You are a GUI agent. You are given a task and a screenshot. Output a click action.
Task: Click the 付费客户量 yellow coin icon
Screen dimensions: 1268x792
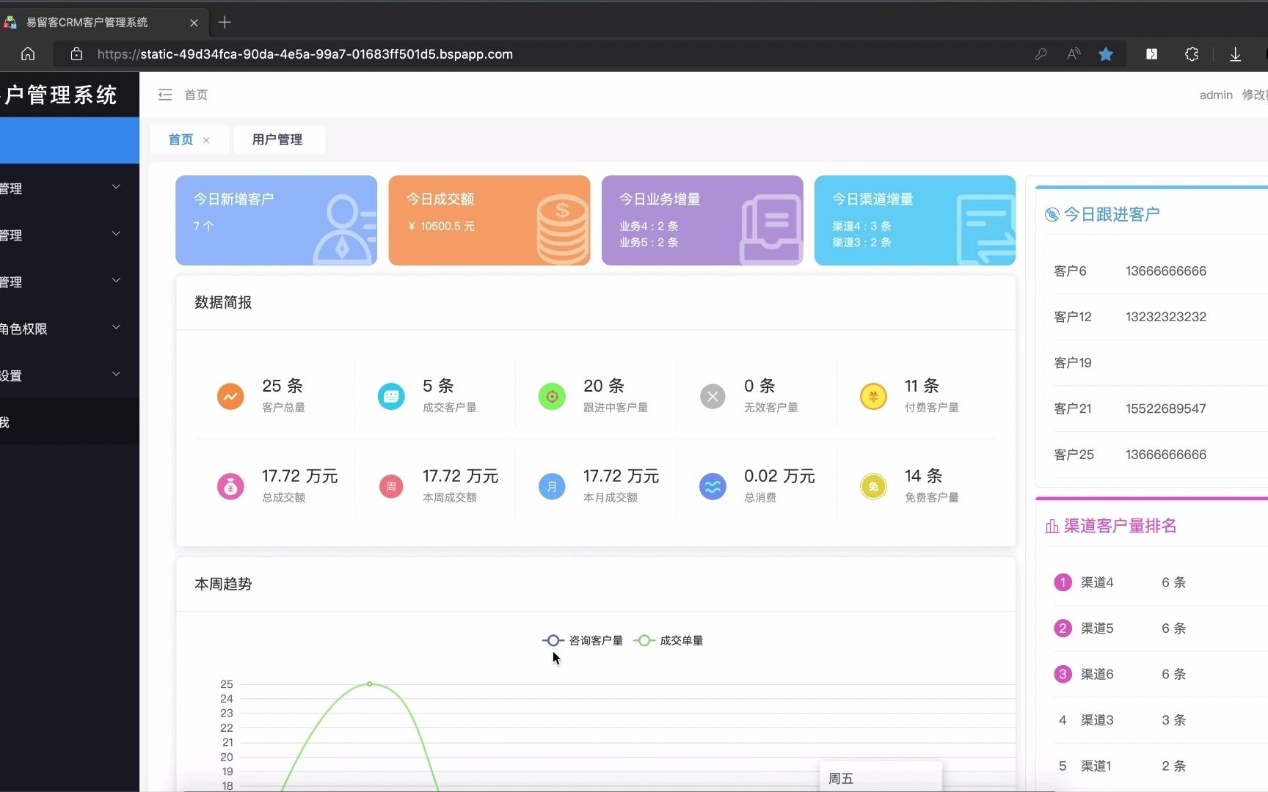873,396
